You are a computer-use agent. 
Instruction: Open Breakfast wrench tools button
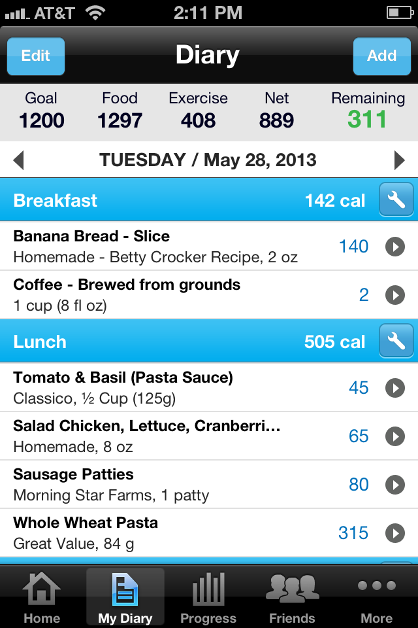click(396, 200)
